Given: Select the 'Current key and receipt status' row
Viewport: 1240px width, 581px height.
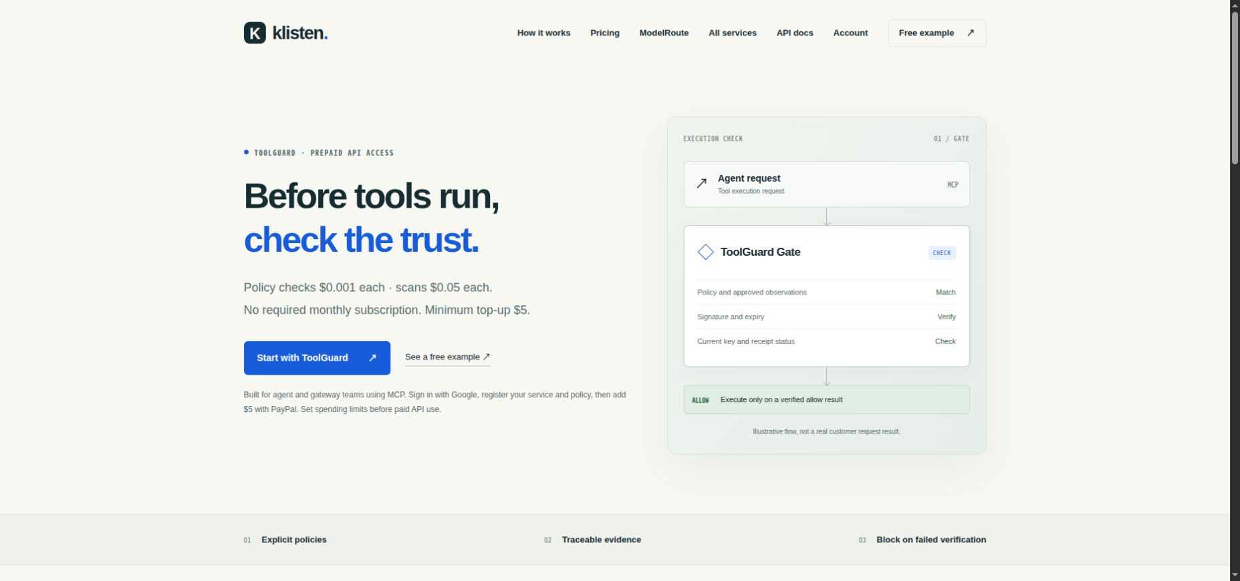Looking at the screenshot, I should (x=826, y=341).
